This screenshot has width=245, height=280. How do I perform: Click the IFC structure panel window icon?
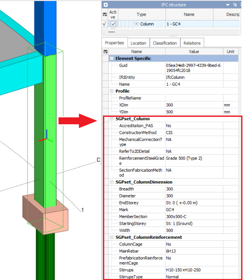coord(106,5)
